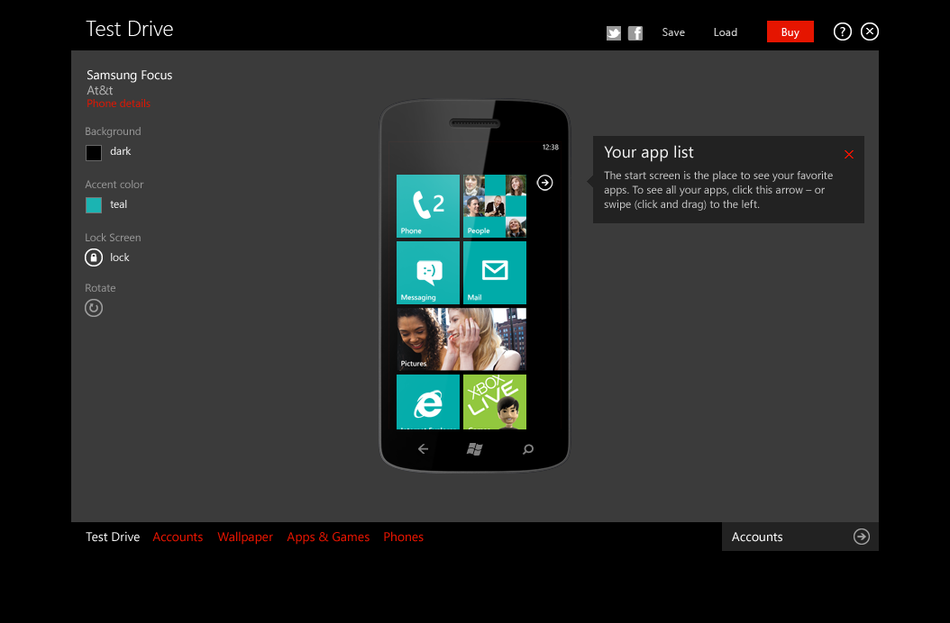Open the help question mark icon

(842, 32)
